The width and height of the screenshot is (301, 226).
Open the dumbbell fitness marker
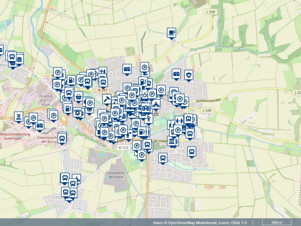point(179,121)
